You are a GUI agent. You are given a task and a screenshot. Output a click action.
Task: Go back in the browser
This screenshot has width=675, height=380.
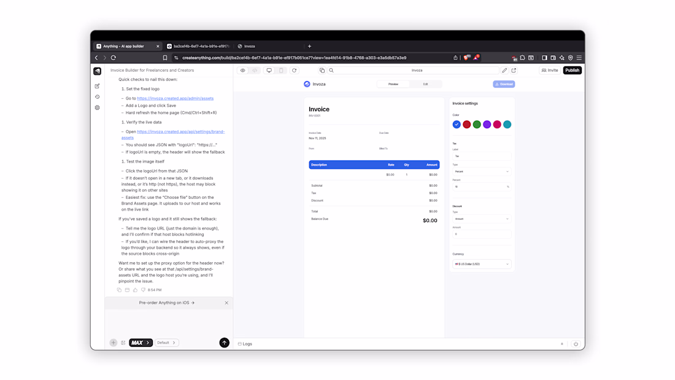tap(96, 58)
